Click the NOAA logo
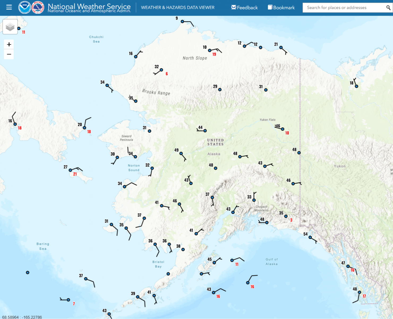This screenshot has width=393, height=319. point(24,7)
